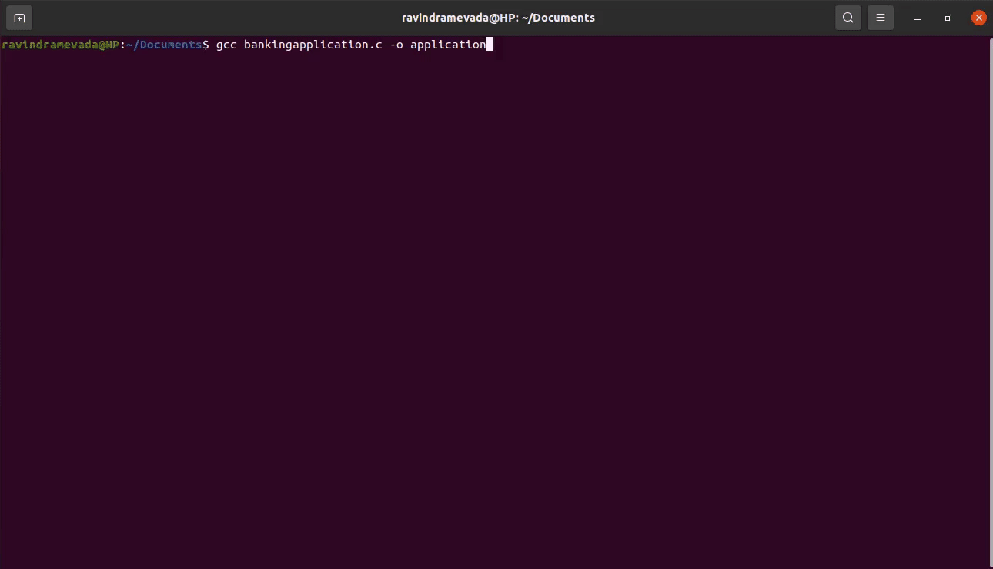
Task: Click the vertical scrollbar on the right edge
Action: 990,300
